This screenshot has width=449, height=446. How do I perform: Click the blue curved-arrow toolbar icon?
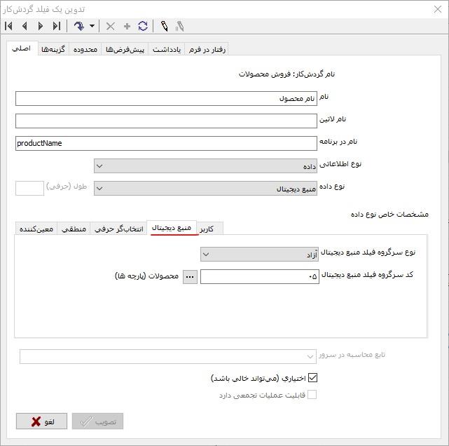click(79, 26)
